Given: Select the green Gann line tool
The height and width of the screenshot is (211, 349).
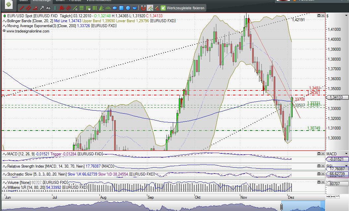Looking at the screenshot, I should (x=75, y=8).
